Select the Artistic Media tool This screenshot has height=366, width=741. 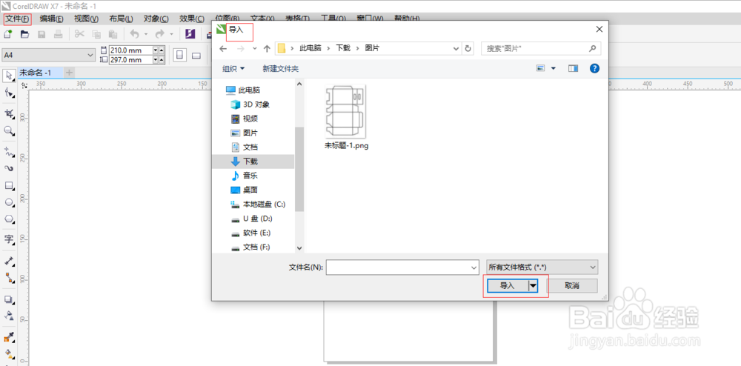tap(8, 168)
